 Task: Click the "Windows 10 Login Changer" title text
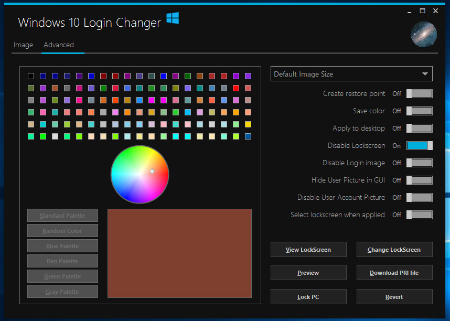(x=89, y=23)
